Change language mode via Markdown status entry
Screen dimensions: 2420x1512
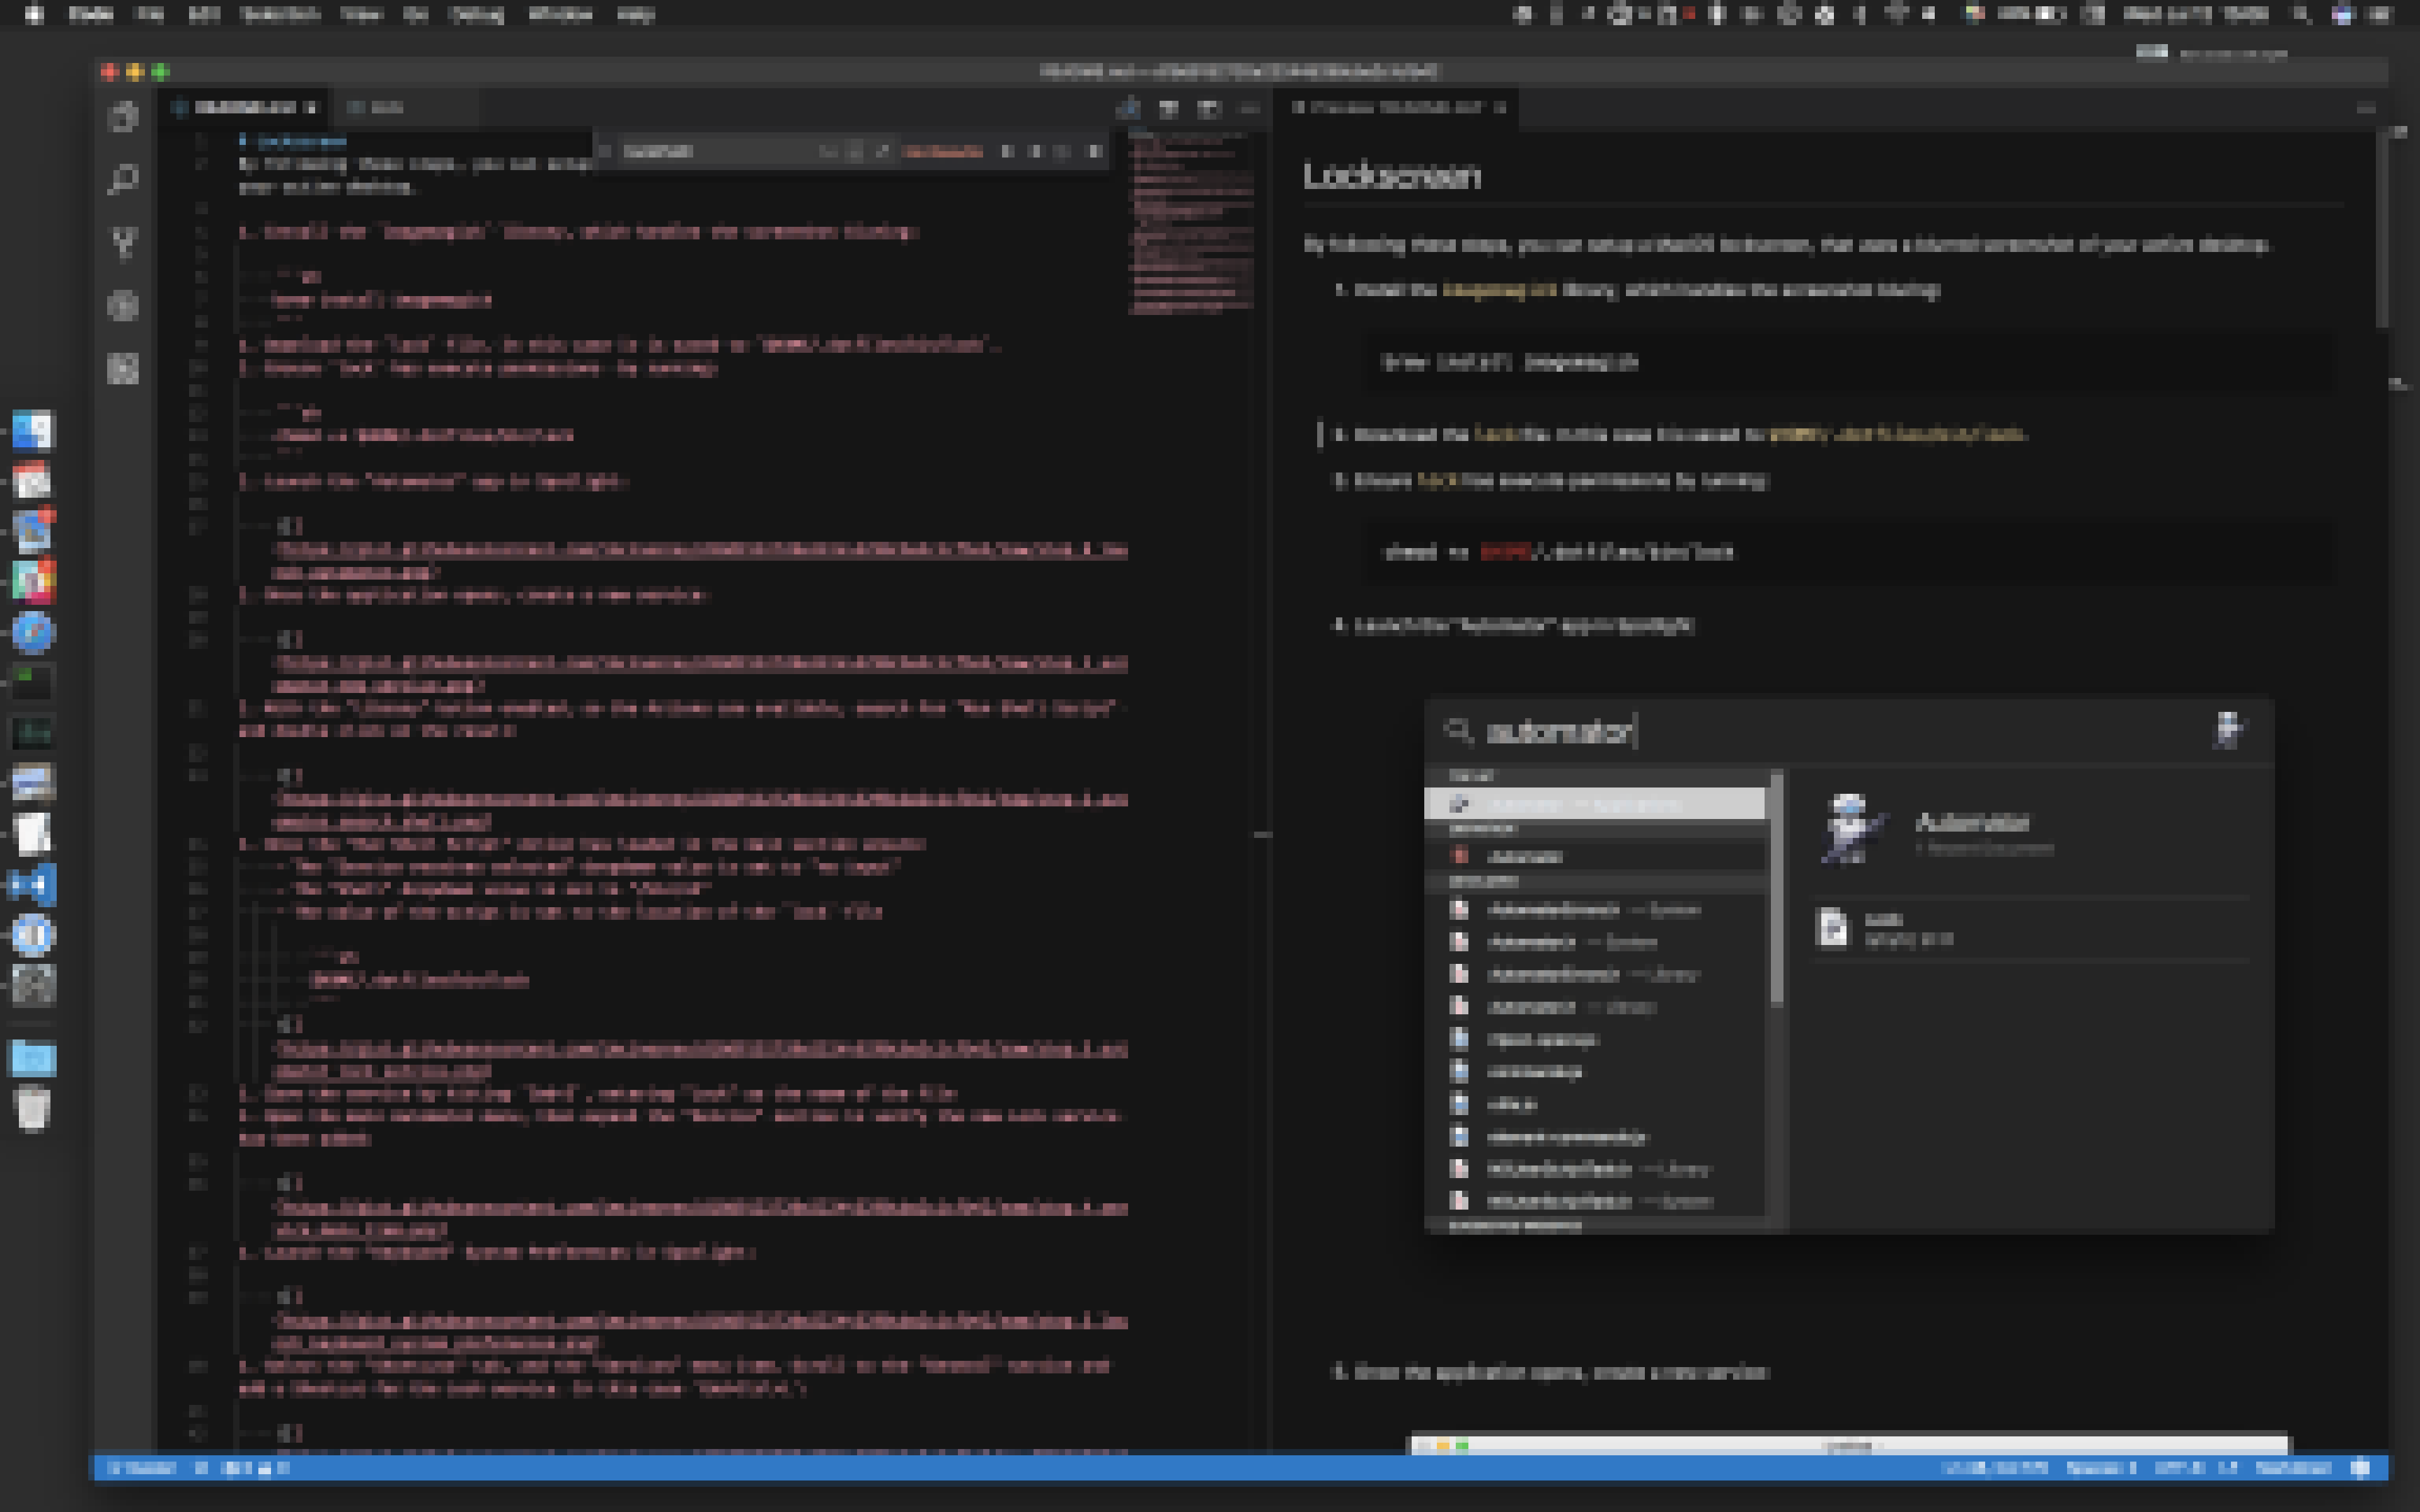(2293, 1468)
